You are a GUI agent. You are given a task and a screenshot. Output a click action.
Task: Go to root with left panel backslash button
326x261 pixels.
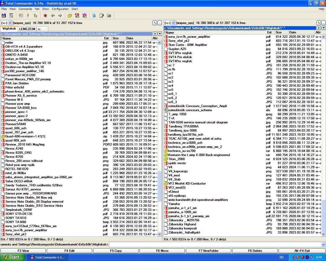coord(155,23)
